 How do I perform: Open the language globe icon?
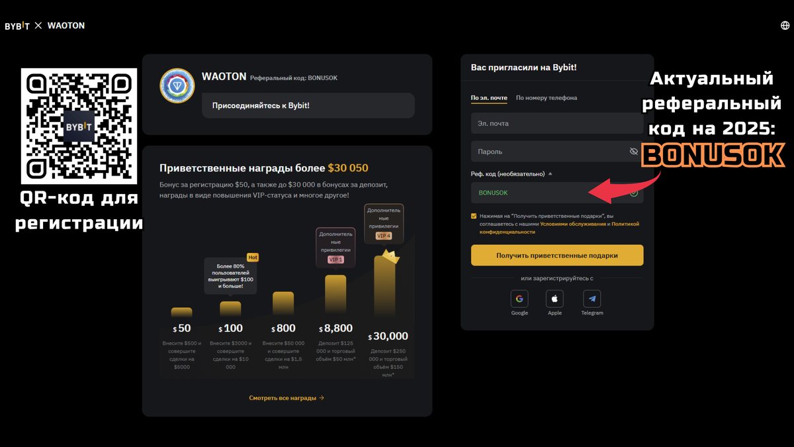[785, 25]
